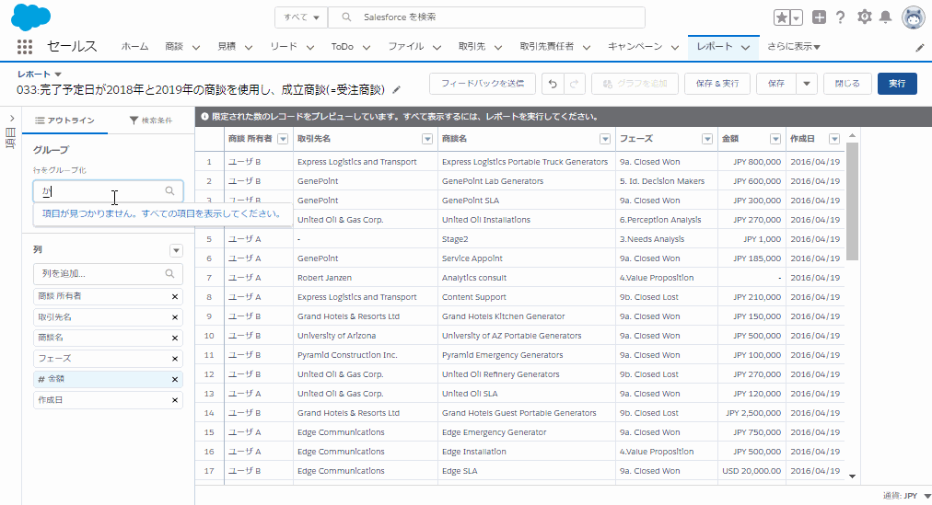Open the help question mark icon

(x=840, y=17)
